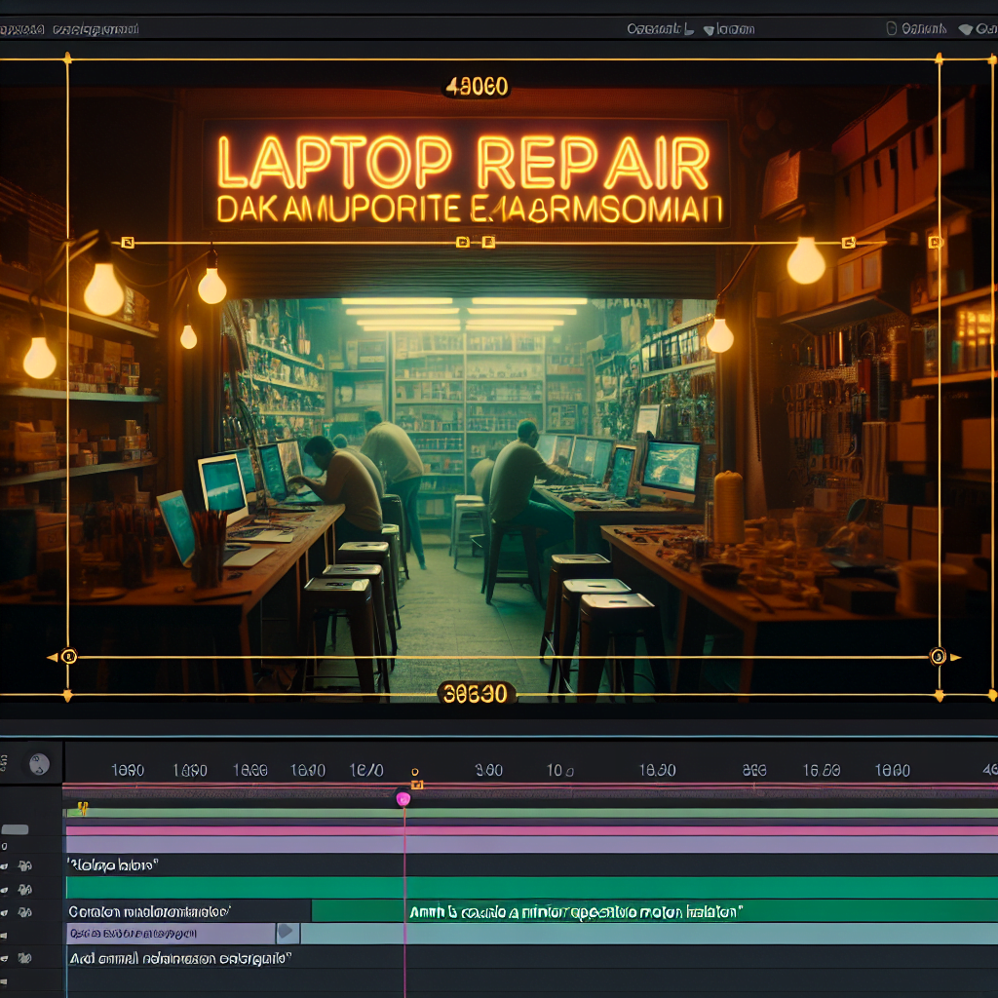998x998 pixels.
Task: Select the yellow marker on the light-green track
Action: (82, 808)
